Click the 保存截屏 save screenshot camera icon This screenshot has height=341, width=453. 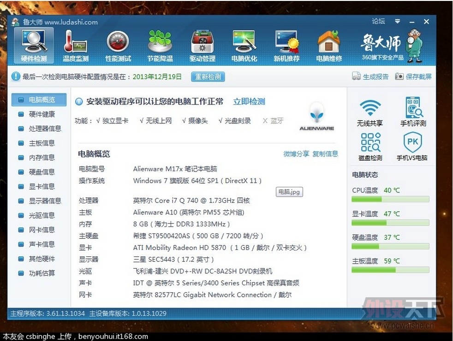click(399, 76)
